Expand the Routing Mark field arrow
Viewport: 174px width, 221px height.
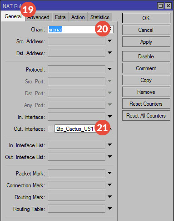point(110,197)
